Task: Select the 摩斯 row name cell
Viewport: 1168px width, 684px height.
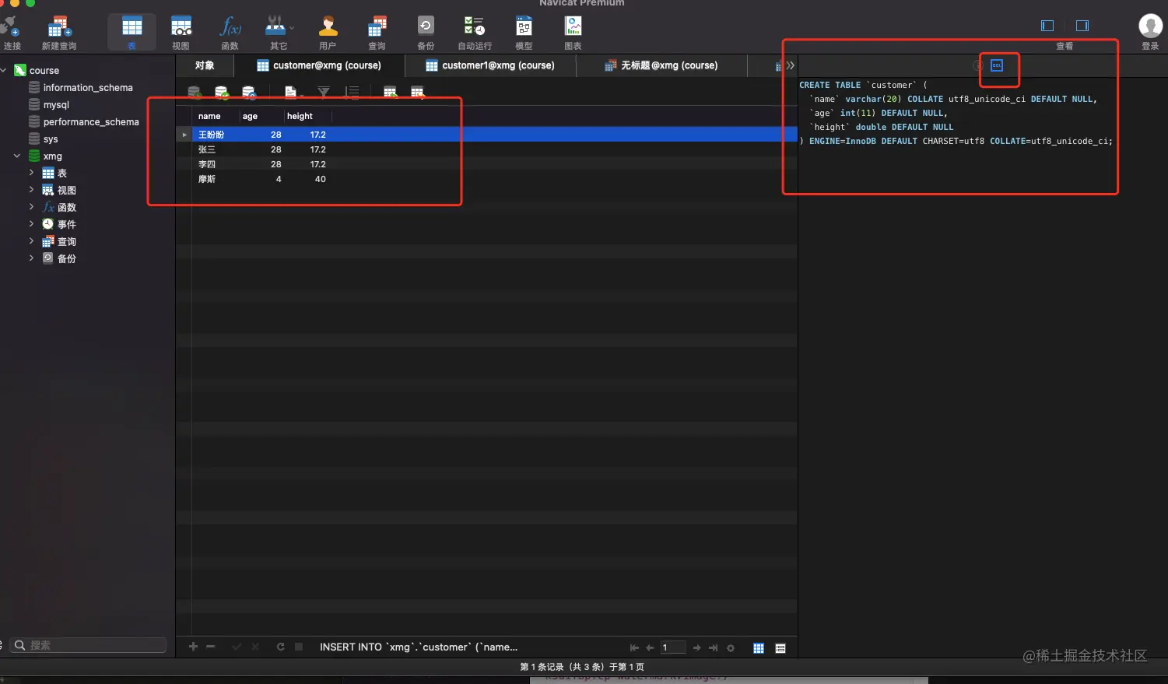Action: tap(215, 179)
